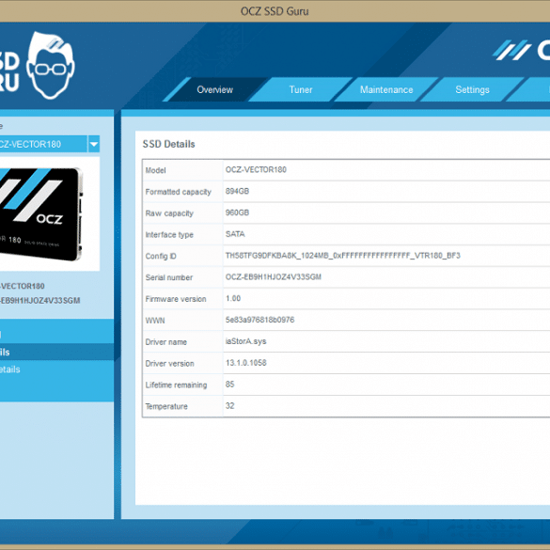Click the WWN row label
Image resolution: width=550 pixels, height=550 pixels.
(x=155, y=321)
